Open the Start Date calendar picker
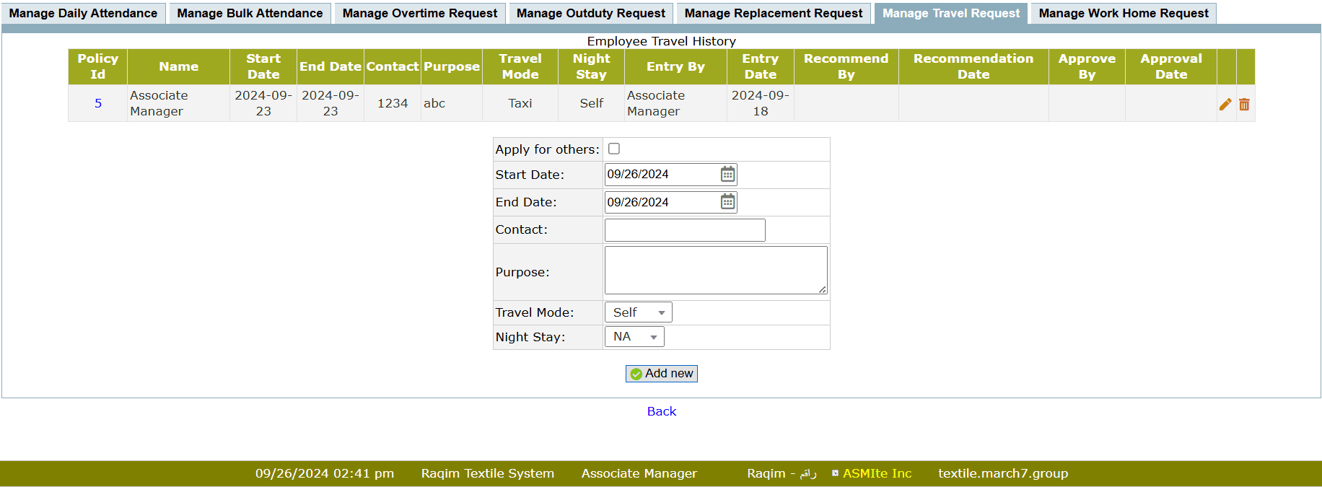 [727, 174]
